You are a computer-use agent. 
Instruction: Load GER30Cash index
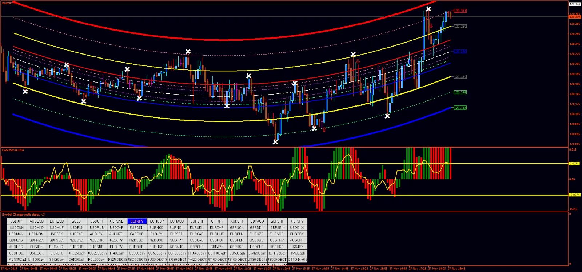[x=217, y=253]
